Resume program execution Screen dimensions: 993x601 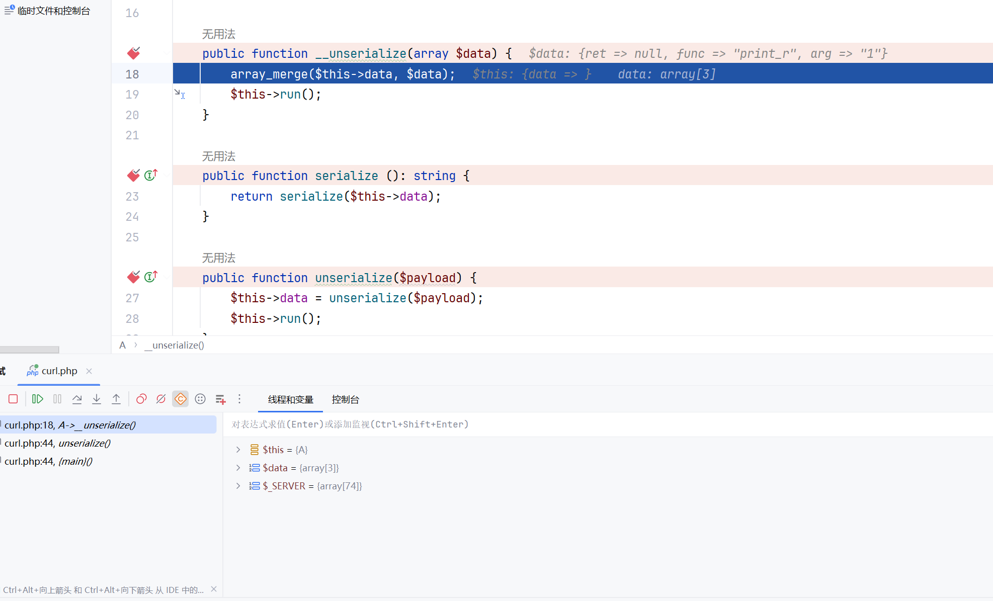pos(37,399)
